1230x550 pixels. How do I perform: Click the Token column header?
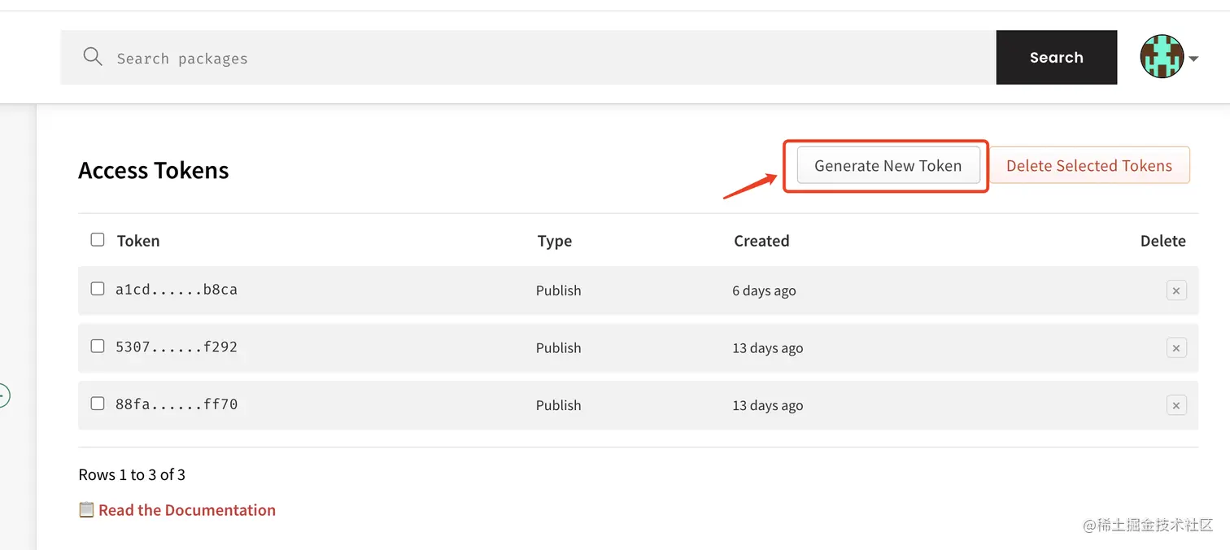coord(138,241)
